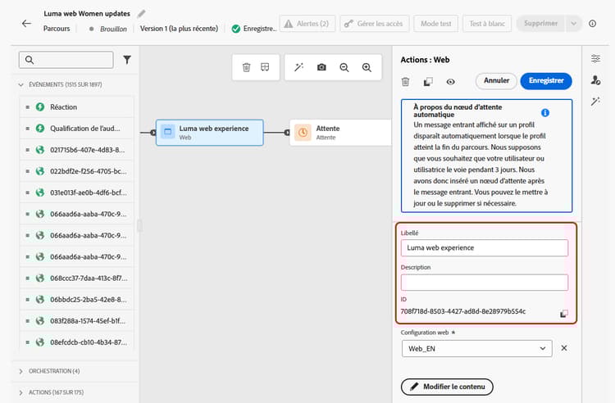This screenshot has height=403, width=615.
Task: Open Alertes (2)
Action: (307, 24)
